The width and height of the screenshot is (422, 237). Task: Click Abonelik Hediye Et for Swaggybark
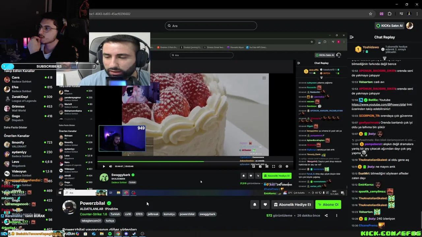(277, 176)
